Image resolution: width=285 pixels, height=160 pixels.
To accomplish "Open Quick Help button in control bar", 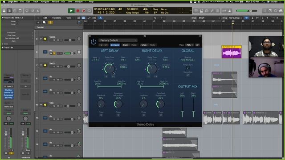I will tap(15, 11).
